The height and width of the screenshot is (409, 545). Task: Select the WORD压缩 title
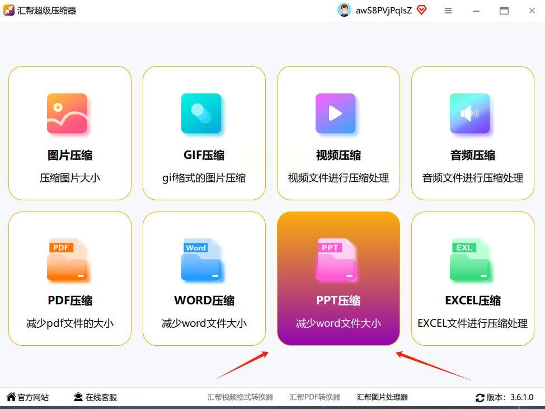[x=204, y=300]
